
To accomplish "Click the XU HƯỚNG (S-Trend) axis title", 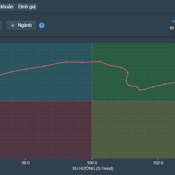I will tap(93, 169).
